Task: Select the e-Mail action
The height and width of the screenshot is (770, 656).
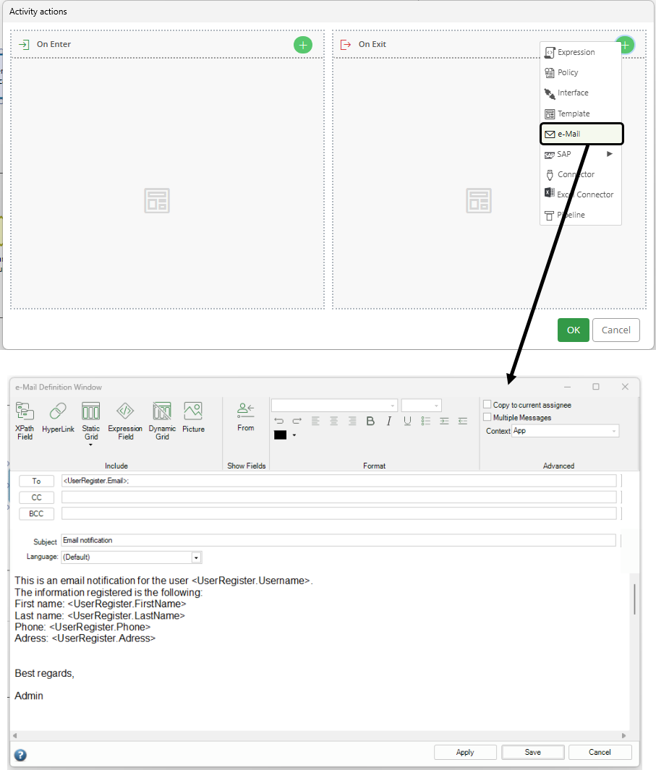Action: click(x=582, y=134)
